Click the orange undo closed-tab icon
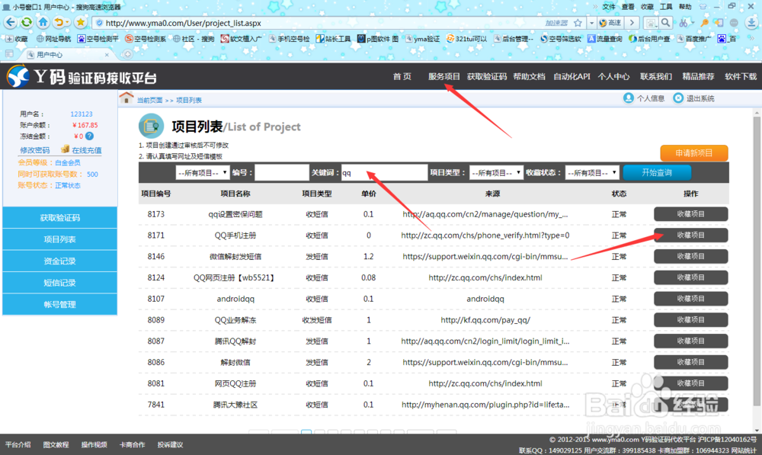This screenshot has height=455, width=762. click(x=59, y=22)
